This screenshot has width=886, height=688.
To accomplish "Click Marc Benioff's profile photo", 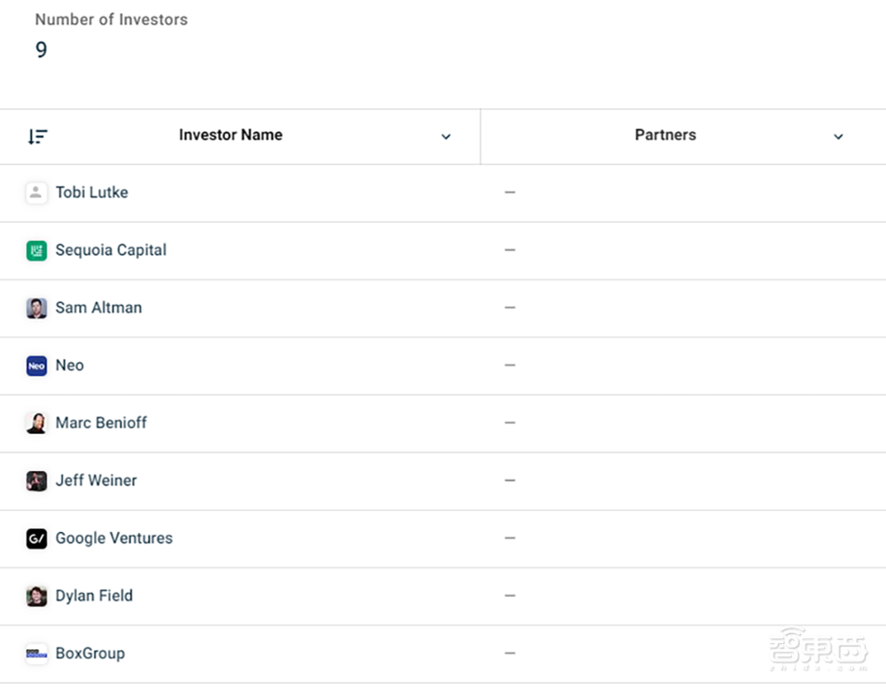I will point(36,423).
